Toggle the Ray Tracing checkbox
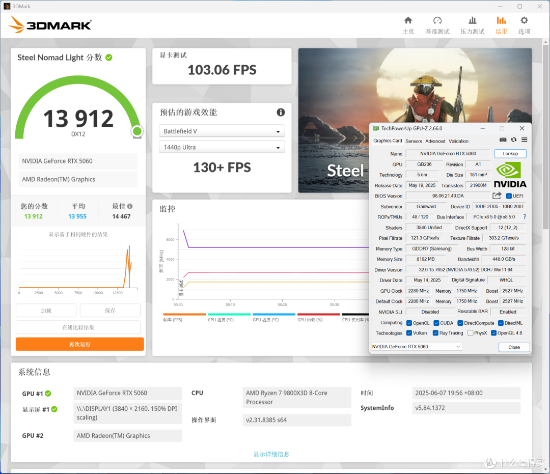 coord(435,332)
